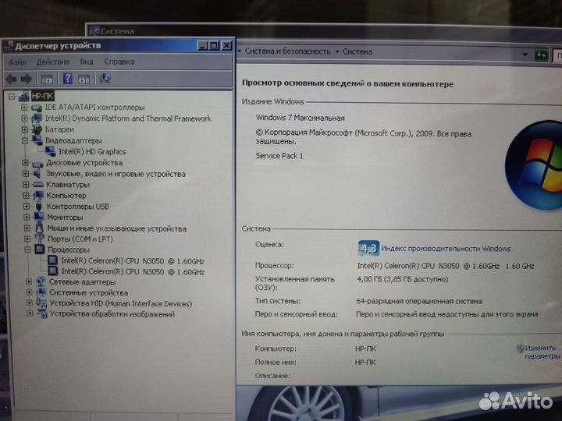The image size is (562, 421).
Task: Expand the Сетевые адаптеры node
Action: click(29, 281)
